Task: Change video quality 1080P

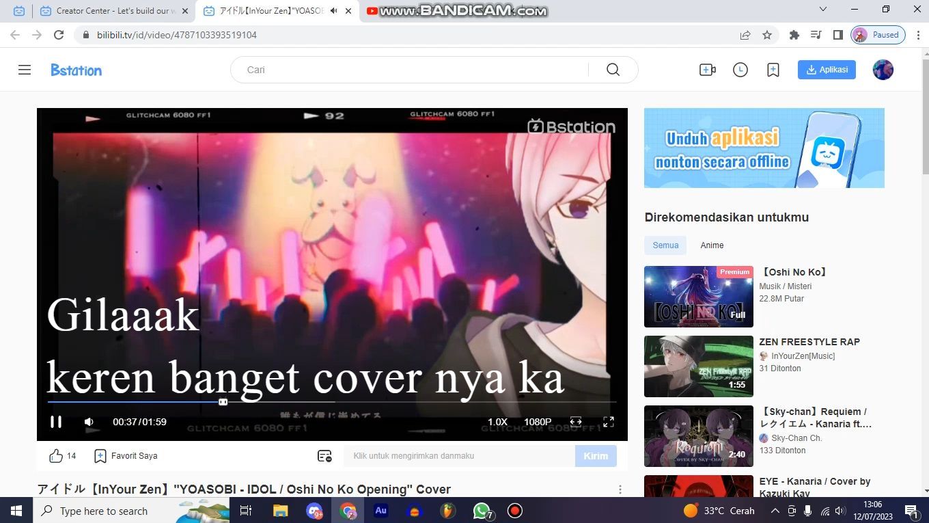Action: coord(538,422)
